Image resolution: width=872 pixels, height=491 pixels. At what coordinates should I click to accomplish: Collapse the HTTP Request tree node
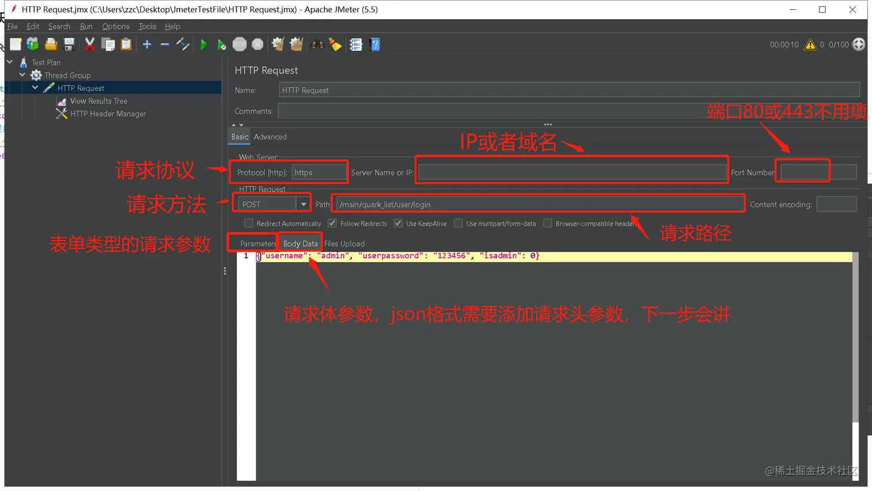point(35,88)
